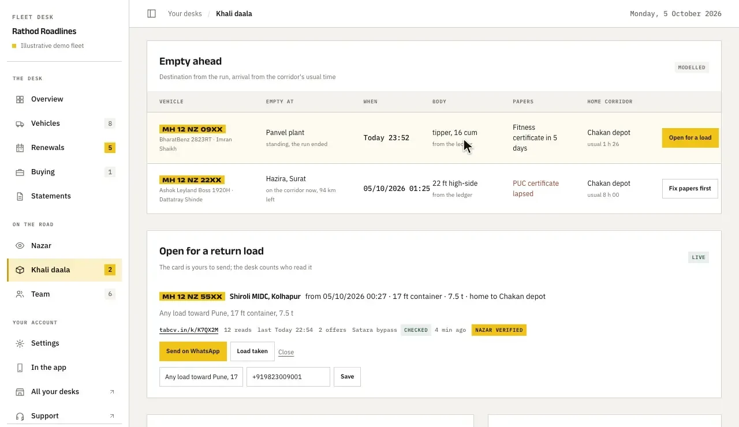
Task: Click the Vehicles truck icon
Action: click(20, 123)
